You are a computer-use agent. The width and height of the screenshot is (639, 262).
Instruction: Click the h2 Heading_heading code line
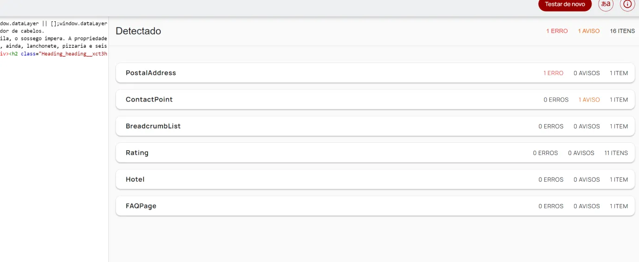(54, 54)
